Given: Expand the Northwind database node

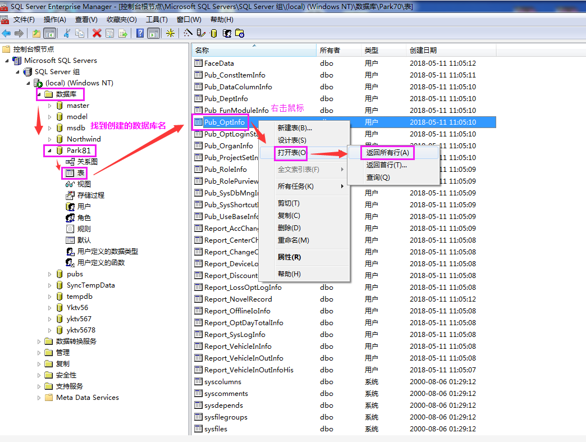Looking at the screenshot, I should 49,139.
